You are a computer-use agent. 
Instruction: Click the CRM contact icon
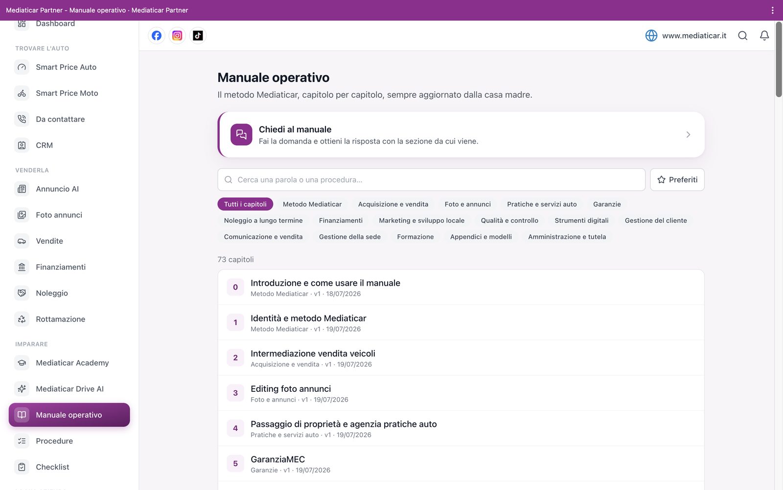(22, 145)
